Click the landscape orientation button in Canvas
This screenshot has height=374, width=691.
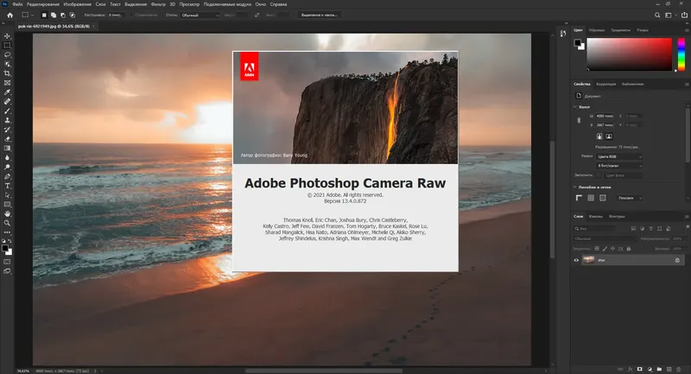608,136
